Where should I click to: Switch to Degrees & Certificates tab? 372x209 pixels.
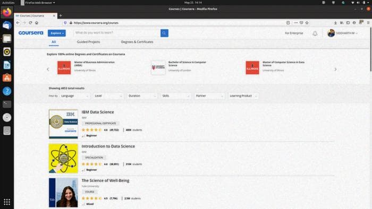(x=137, y=42)
